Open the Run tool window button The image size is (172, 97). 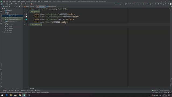coord(5,91)
